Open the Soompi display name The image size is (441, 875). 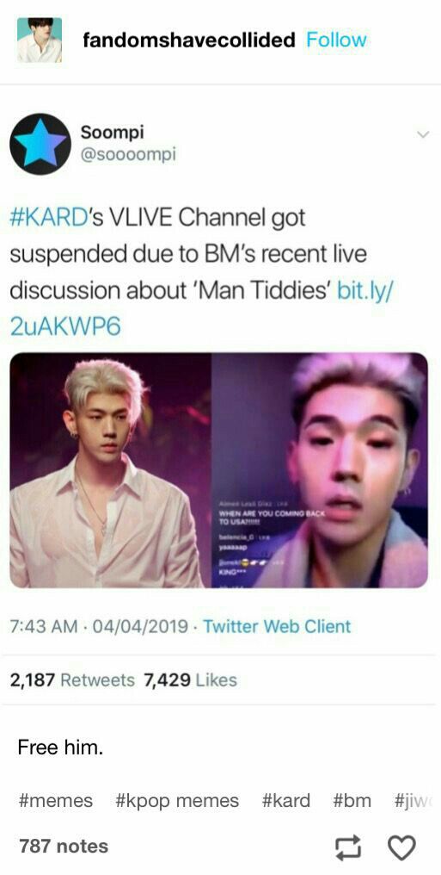click(x=113, y=133)
